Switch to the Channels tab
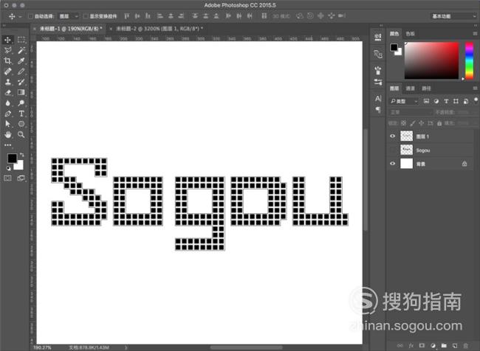 (410, 88)
